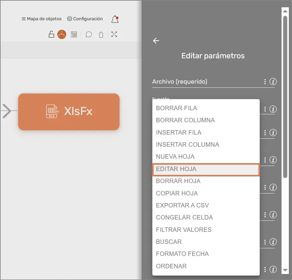Show info icon beside COPIAR HOJA row
The width and height of the screenshot is (292, 280).
click(x=273, y=187)
